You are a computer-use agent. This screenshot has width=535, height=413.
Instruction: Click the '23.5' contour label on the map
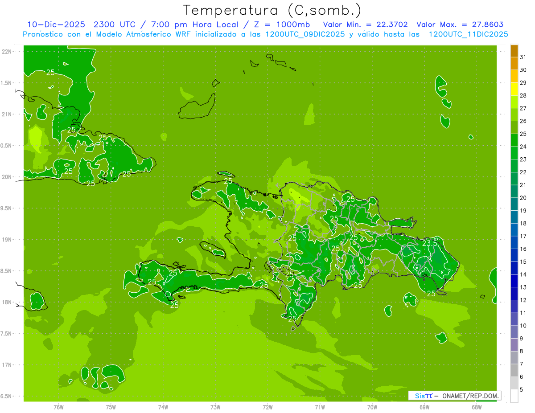[430, 244]
